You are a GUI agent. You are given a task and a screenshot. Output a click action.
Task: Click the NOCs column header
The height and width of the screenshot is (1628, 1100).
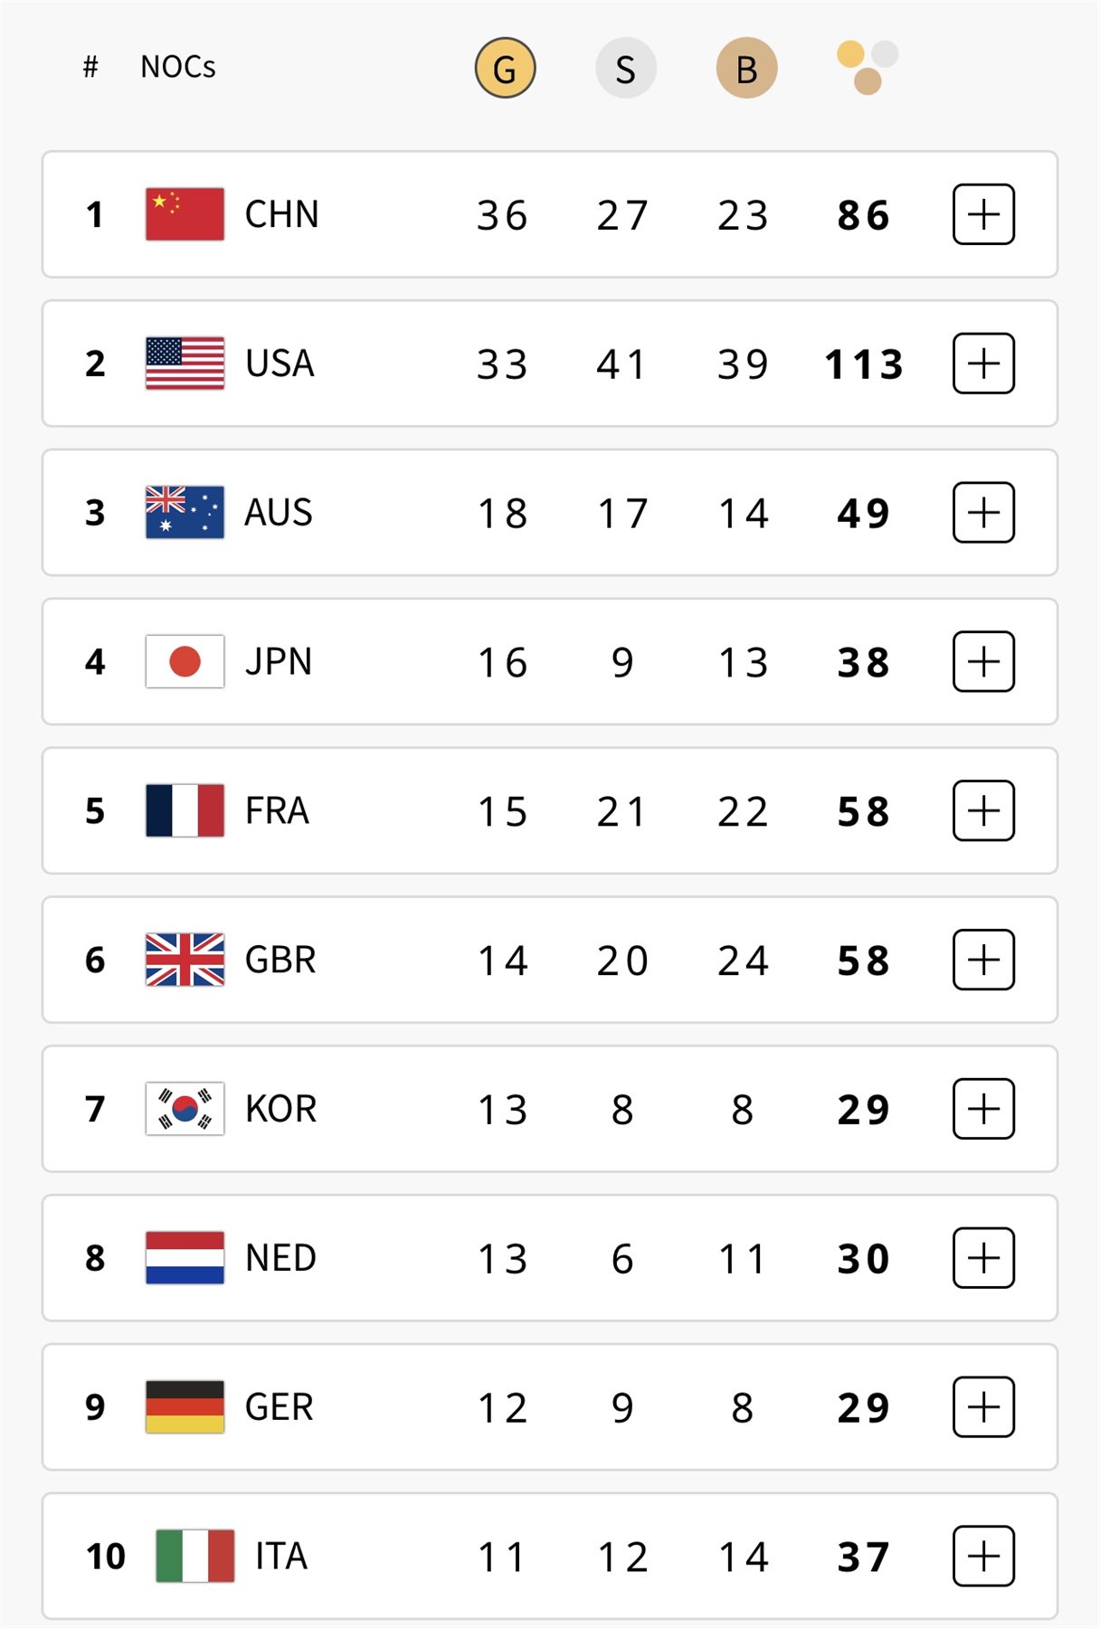pyautogui.click(x=177, y=67)
